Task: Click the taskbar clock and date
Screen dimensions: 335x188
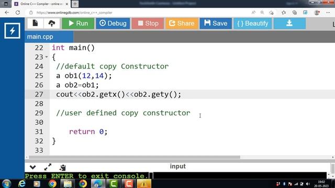Action: 321,184
